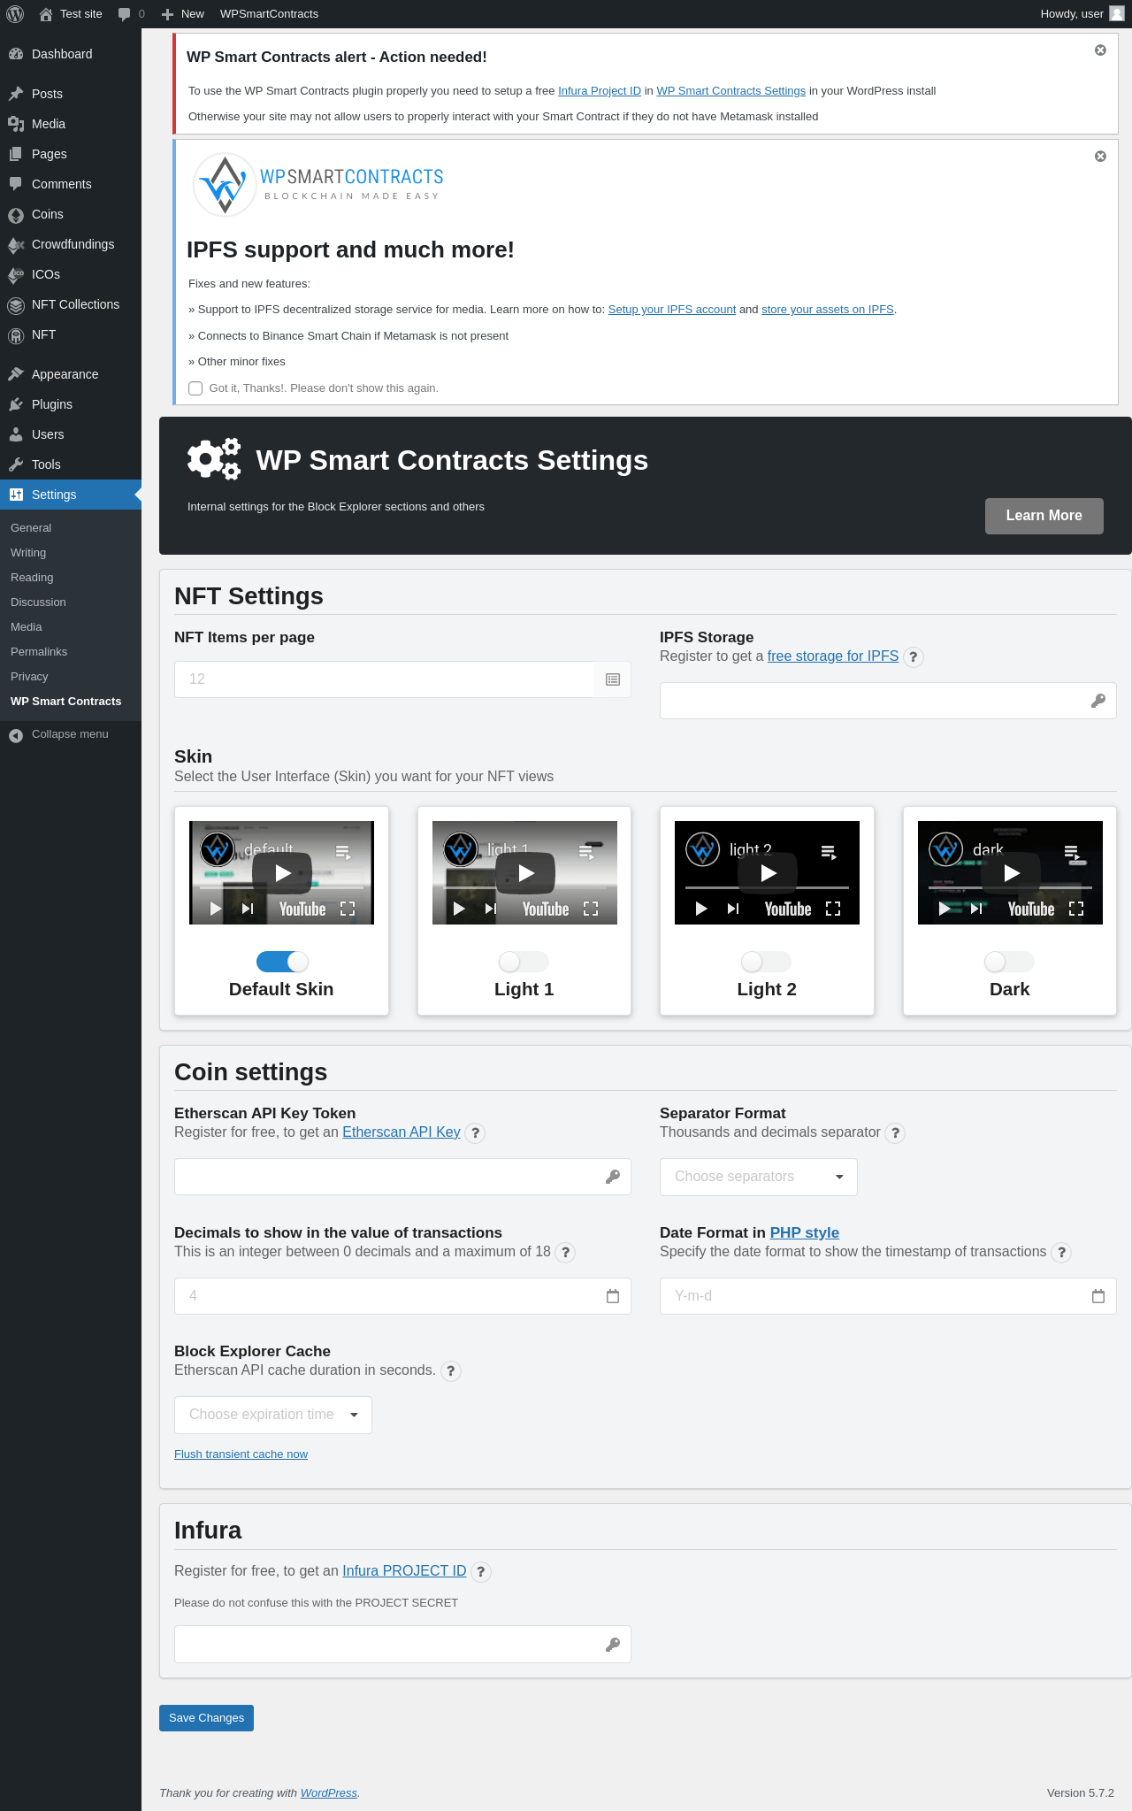Focus the NFT Items per page field

402,679
